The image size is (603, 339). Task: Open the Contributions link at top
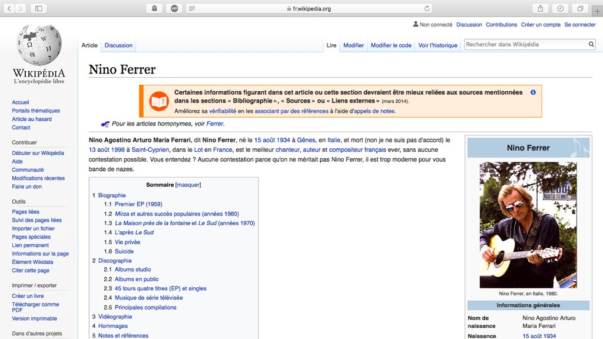502,25
